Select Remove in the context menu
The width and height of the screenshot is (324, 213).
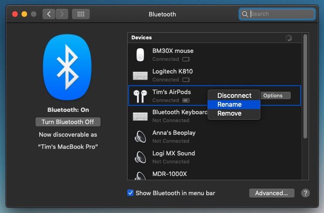229,113
